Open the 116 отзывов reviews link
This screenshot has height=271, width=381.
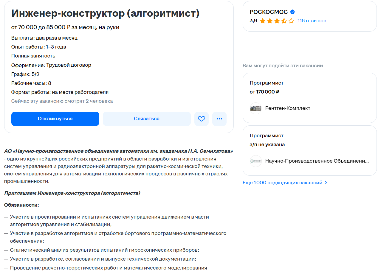tap(312, 21)
